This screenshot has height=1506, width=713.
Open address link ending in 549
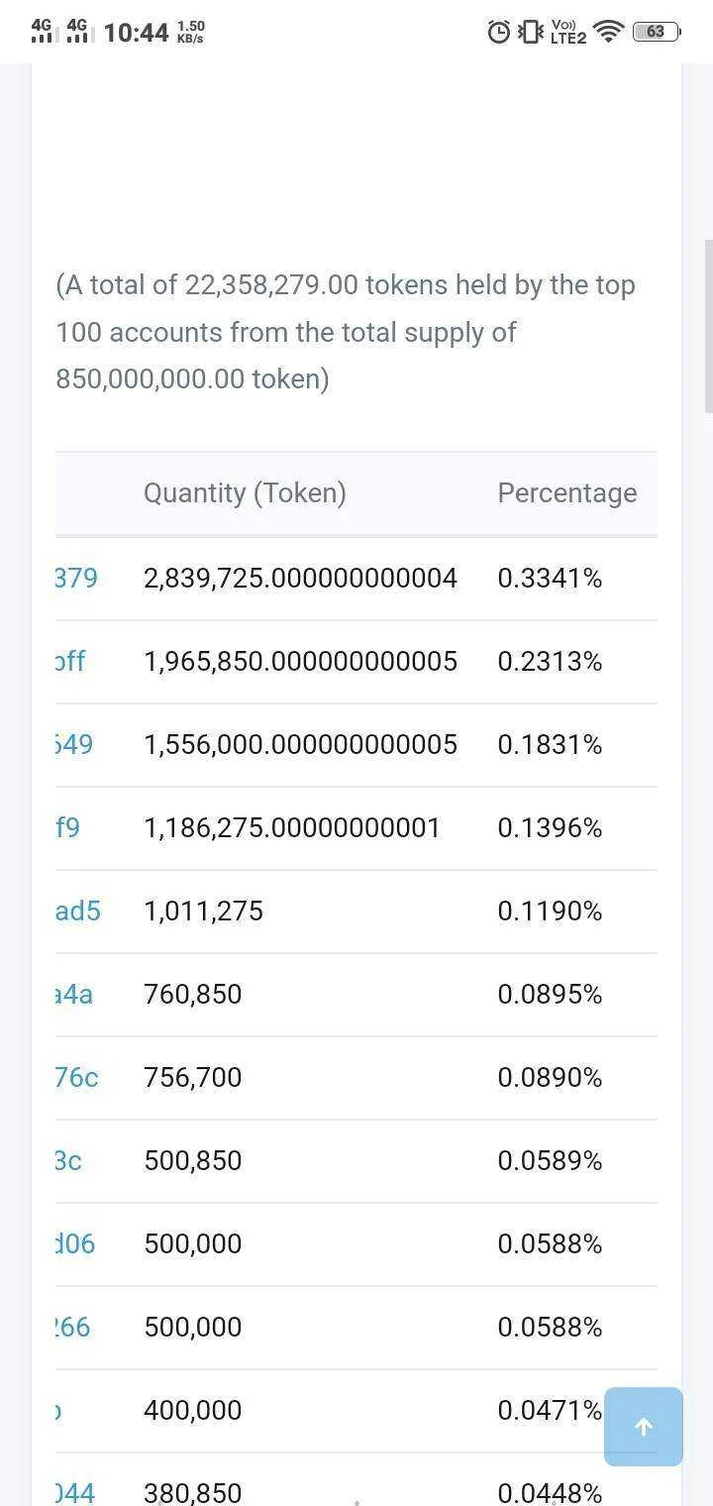tap(74, 744)
